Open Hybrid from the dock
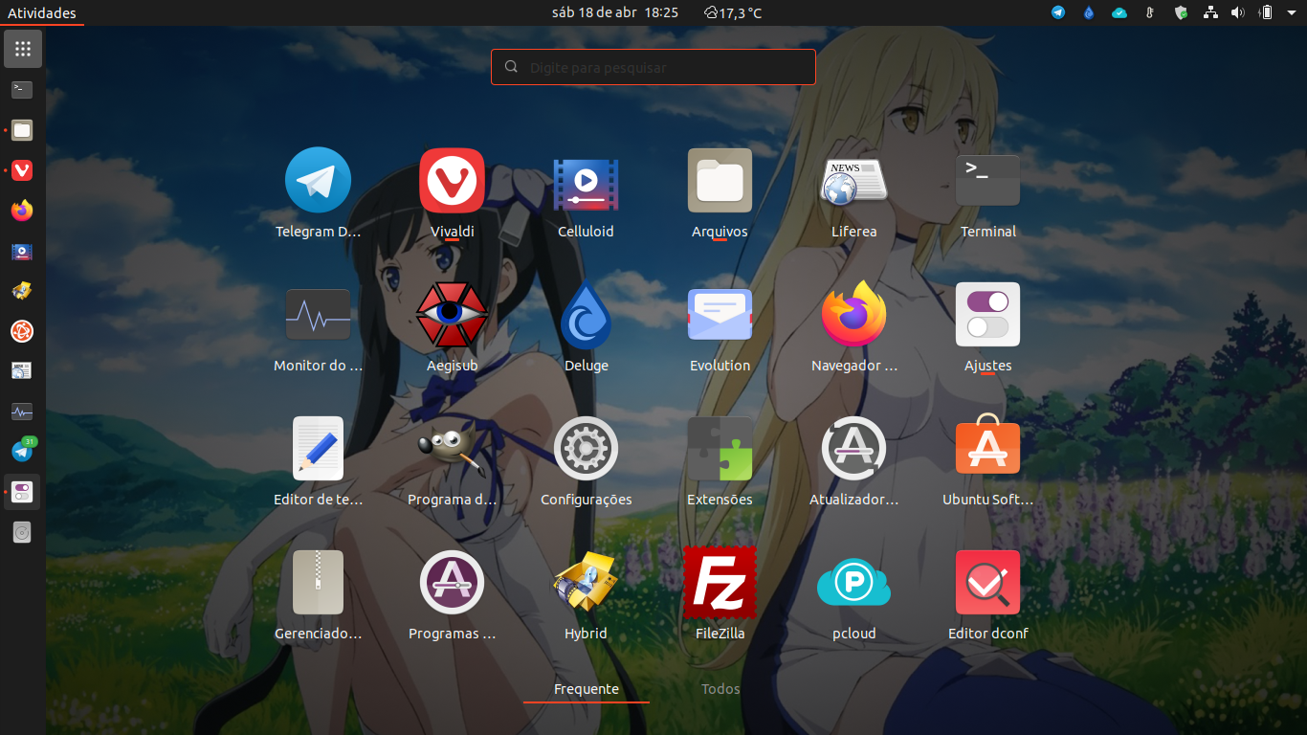The width and height of the screenshot is (1307, 735). 22,291
